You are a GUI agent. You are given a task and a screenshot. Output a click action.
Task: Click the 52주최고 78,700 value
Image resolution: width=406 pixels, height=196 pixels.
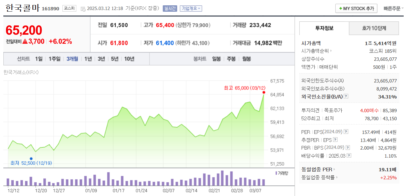click(x=372, y=118)
